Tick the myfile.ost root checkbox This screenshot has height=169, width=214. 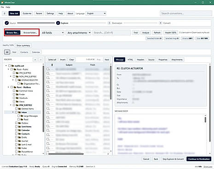[9, 66]
